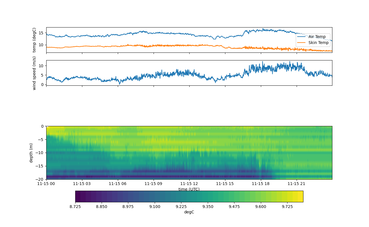Select the "11-15 21" time tick label
The image size is (369, 227).
[x=296, y=184]
